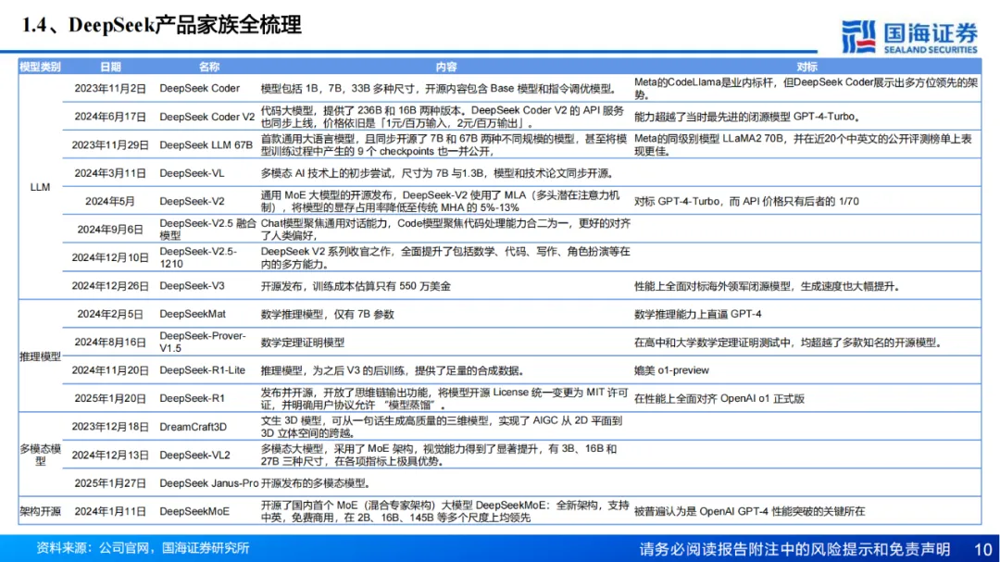Viewport: 1000px width, 562px height.
Task: Click the '模型类别' column header
Action: pos(40,67)
